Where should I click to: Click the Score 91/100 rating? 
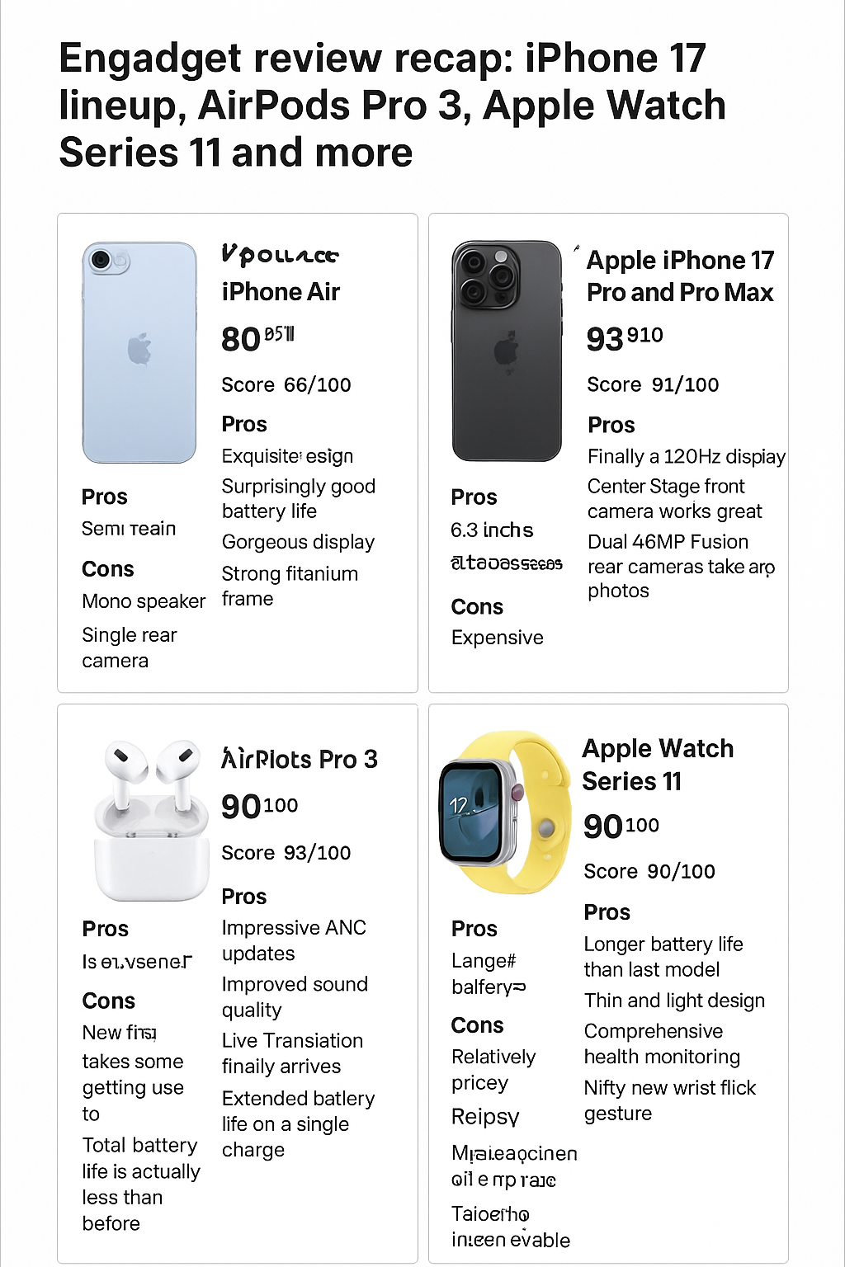pyautogui.click(x=653, y=385)
